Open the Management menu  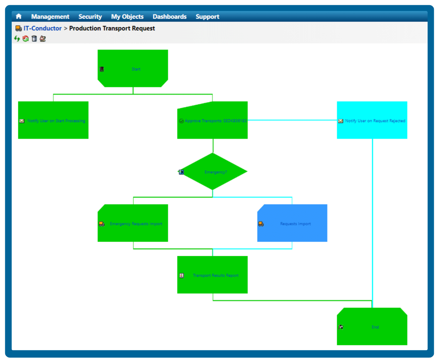(50, 16)
